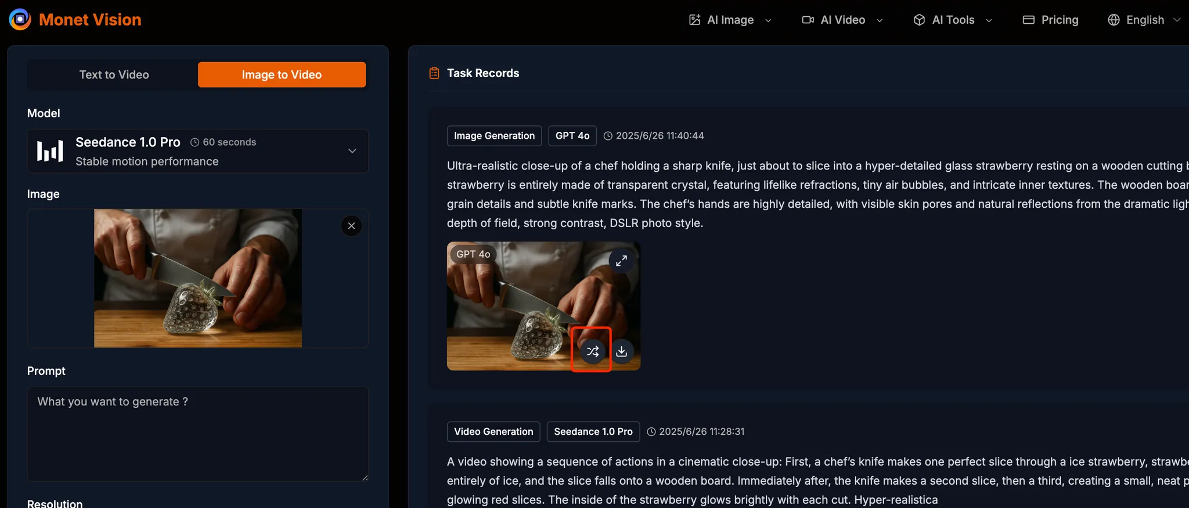1189x508 pixels.
Task: Click the Seedance model bars icon
Action: (x=50, y=151)
